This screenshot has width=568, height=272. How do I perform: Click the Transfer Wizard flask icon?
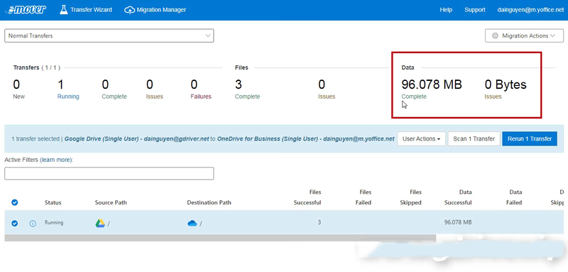coord(64,10)
